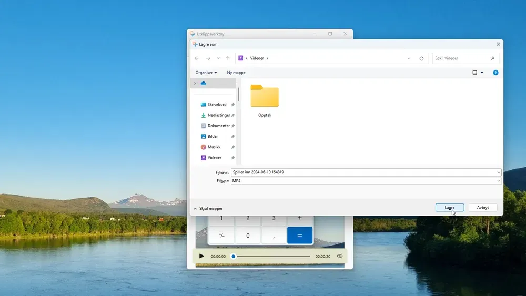Viewport: 526px width, 296px height.
Task: Click the Lagre button
Action: [x=450, y=208]
